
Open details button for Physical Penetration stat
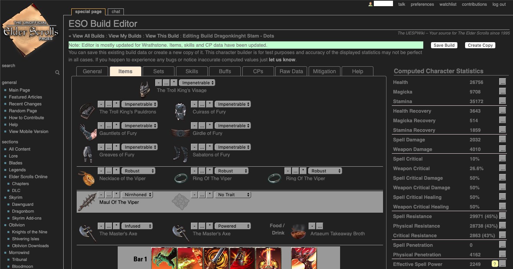tap(502, 254)
